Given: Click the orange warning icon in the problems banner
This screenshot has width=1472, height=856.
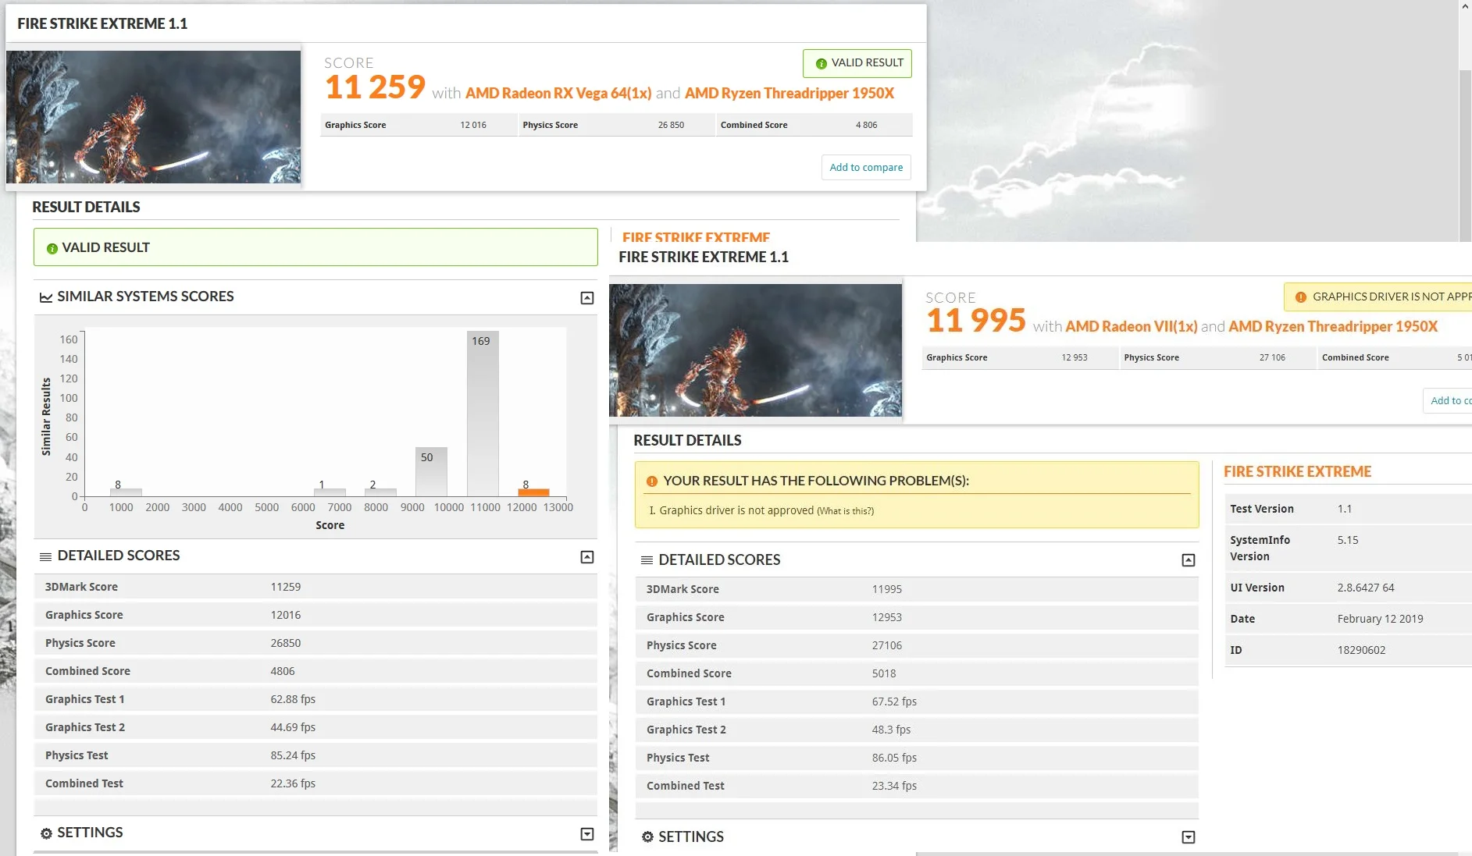Looking at the screenshot, I should click(652, 481).
